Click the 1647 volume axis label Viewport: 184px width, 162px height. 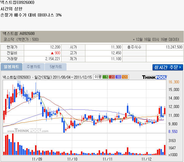tap(172, 148)
